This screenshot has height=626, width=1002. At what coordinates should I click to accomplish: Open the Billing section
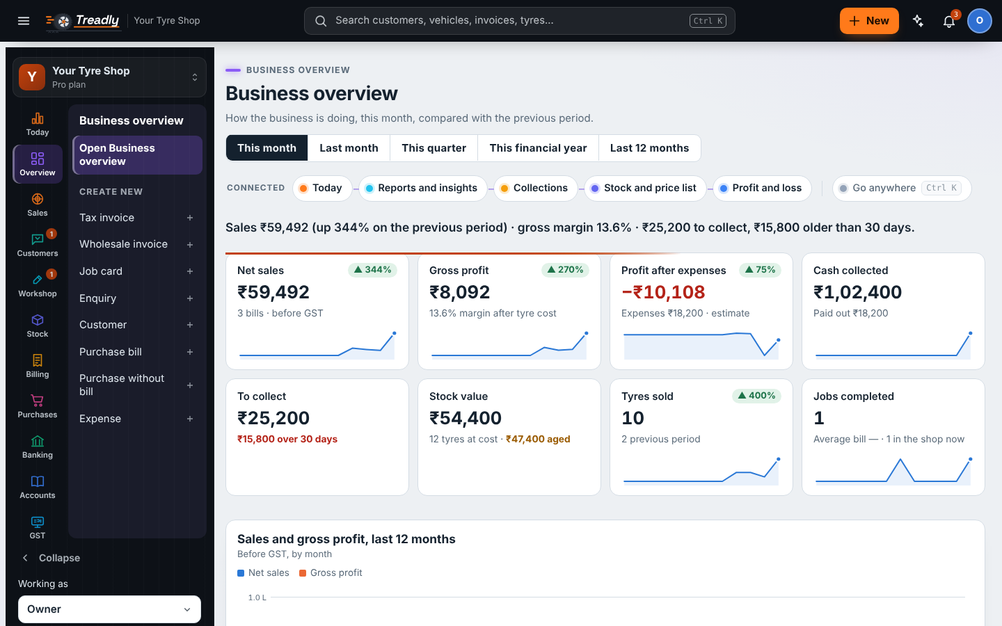(38, 366)
